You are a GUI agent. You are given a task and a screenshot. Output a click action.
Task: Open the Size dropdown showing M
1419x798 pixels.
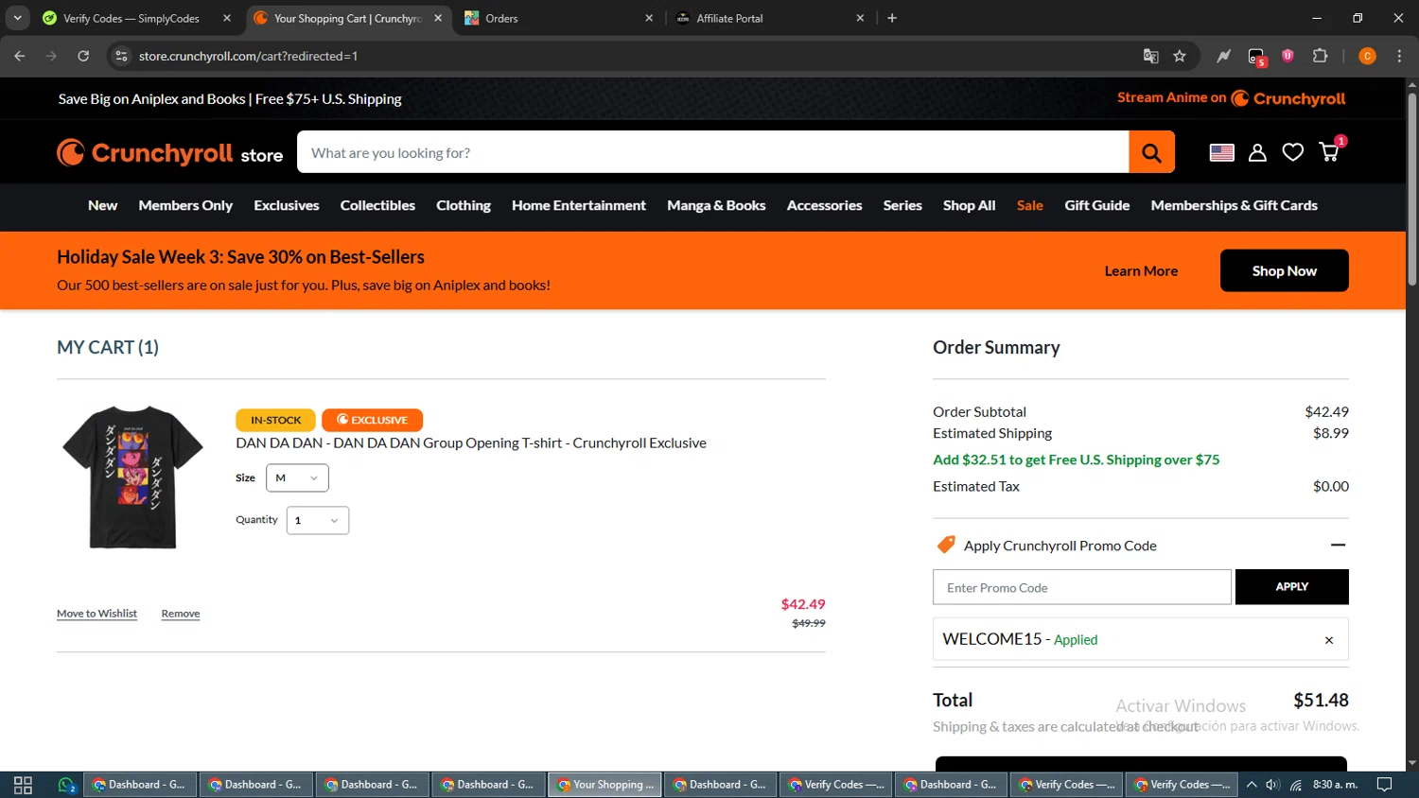[x=297, y=477]
